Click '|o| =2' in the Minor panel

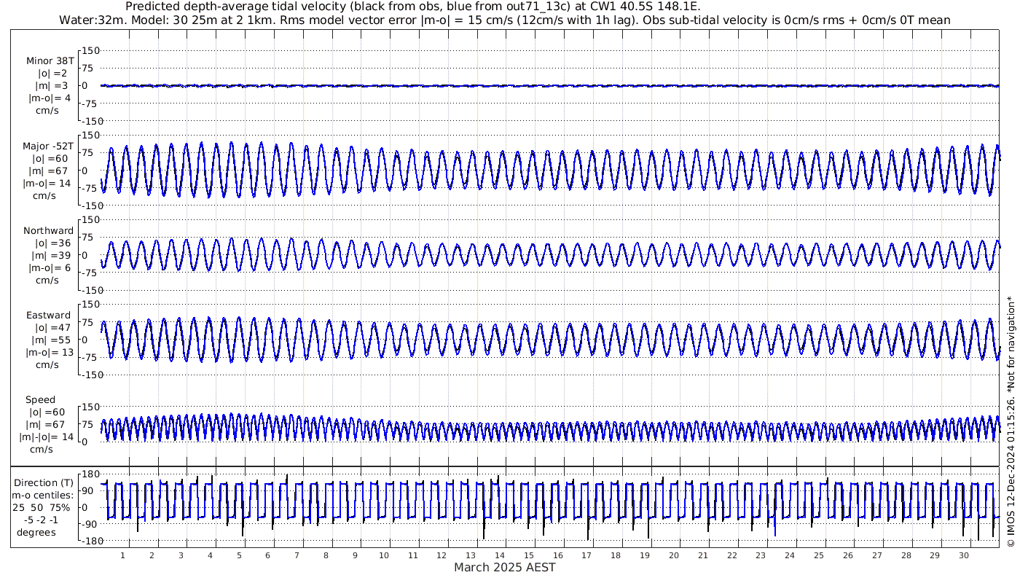pos(52,74)
